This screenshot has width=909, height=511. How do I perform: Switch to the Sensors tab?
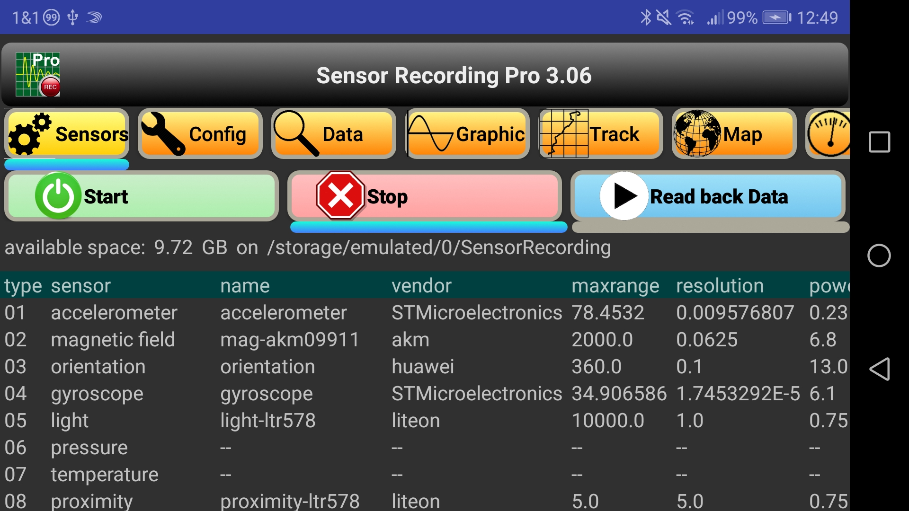point(66,134)
